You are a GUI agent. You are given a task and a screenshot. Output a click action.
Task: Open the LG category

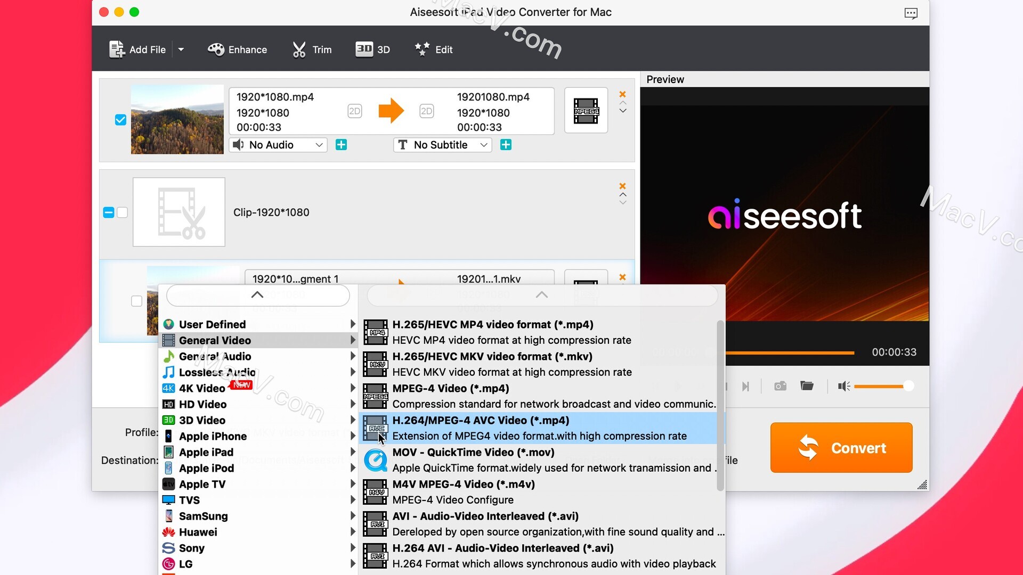(x=258, y=564)
